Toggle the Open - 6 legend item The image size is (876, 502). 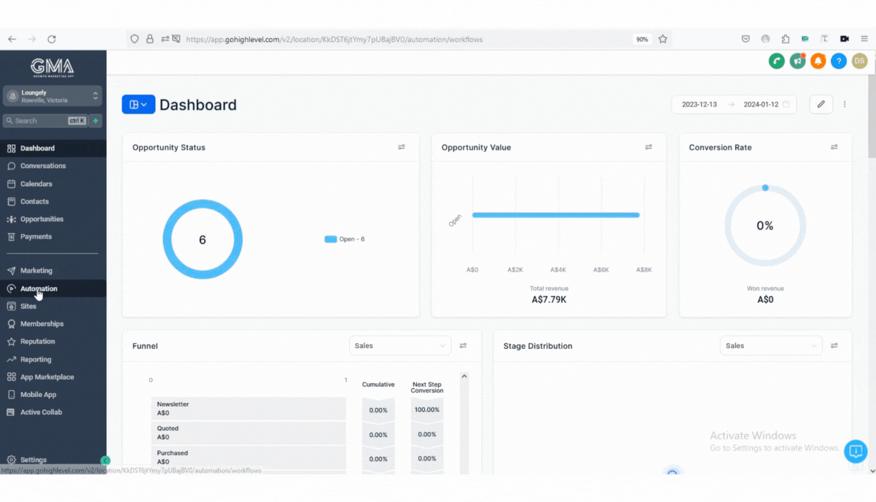point(345,239)
